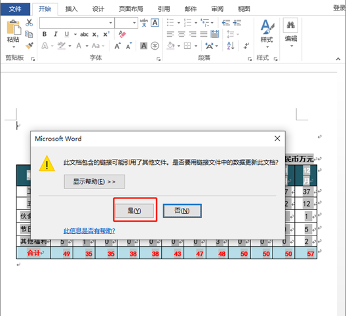This screenshot has height=316, width=346.
Task: Open the 文件 File tab
Action: pos(15,9)
